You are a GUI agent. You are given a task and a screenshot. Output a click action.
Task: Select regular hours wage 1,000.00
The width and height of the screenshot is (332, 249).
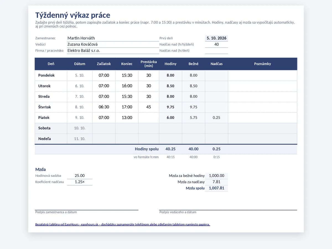216,176
